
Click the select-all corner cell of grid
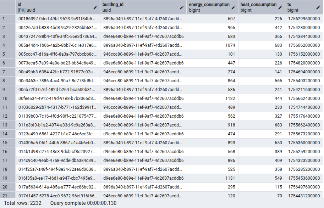click(x=8, y=7)
